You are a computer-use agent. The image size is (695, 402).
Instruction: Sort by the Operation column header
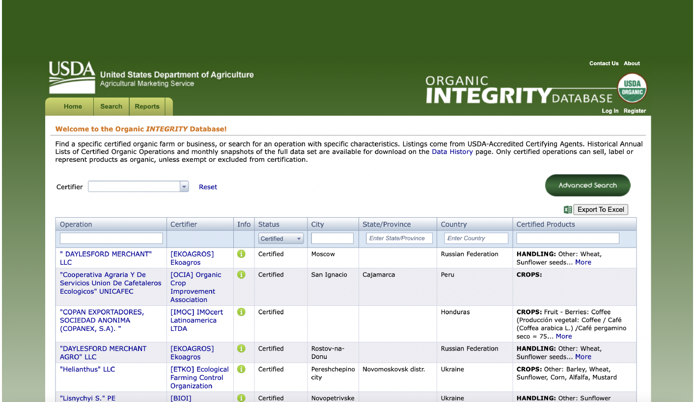pos(76,224)
